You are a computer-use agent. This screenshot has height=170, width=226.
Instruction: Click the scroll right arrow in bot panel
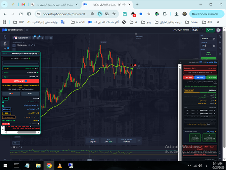point(38,132)
